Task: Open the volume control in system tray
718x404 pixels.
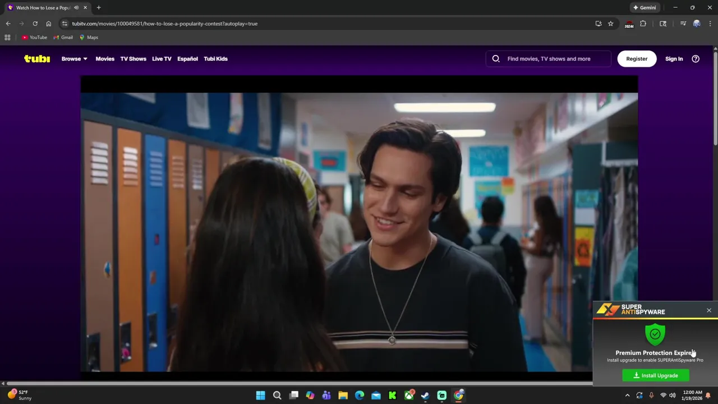Action: (x=672, y=396)
